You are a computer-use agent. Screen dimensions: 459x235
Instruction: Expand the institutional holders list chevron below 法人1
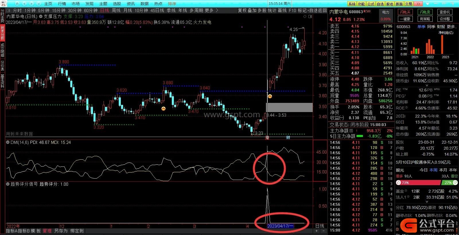427,202
